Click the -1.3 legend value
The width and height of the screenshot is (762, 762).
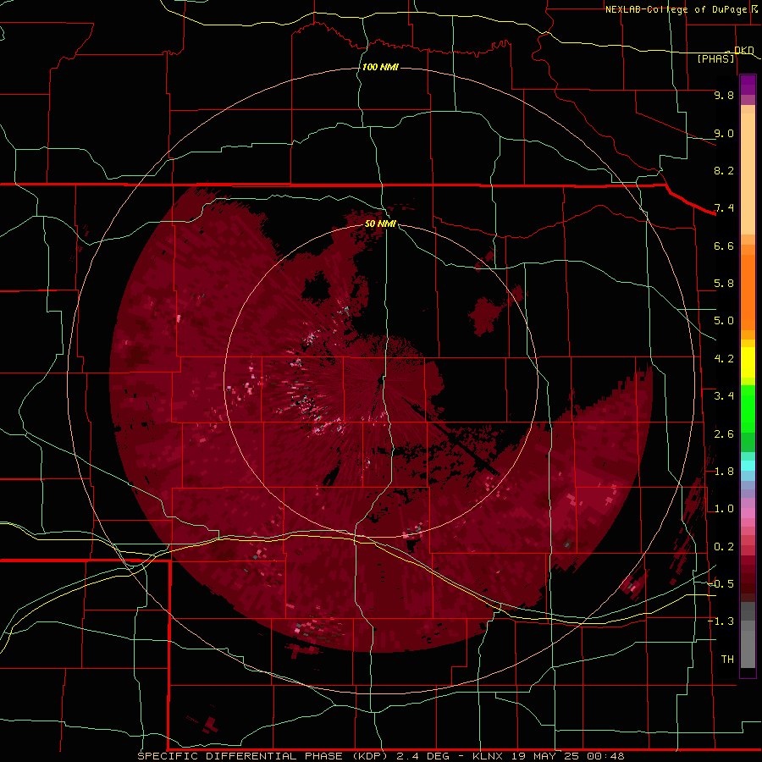[721, 621]
